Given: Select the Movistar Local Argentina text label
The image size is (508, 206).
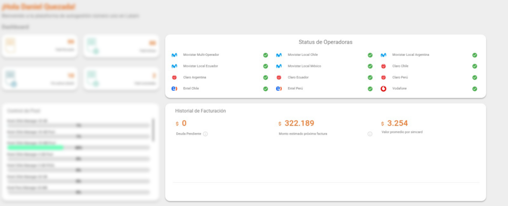Looking at the screenshot, I should pos(410,55).
